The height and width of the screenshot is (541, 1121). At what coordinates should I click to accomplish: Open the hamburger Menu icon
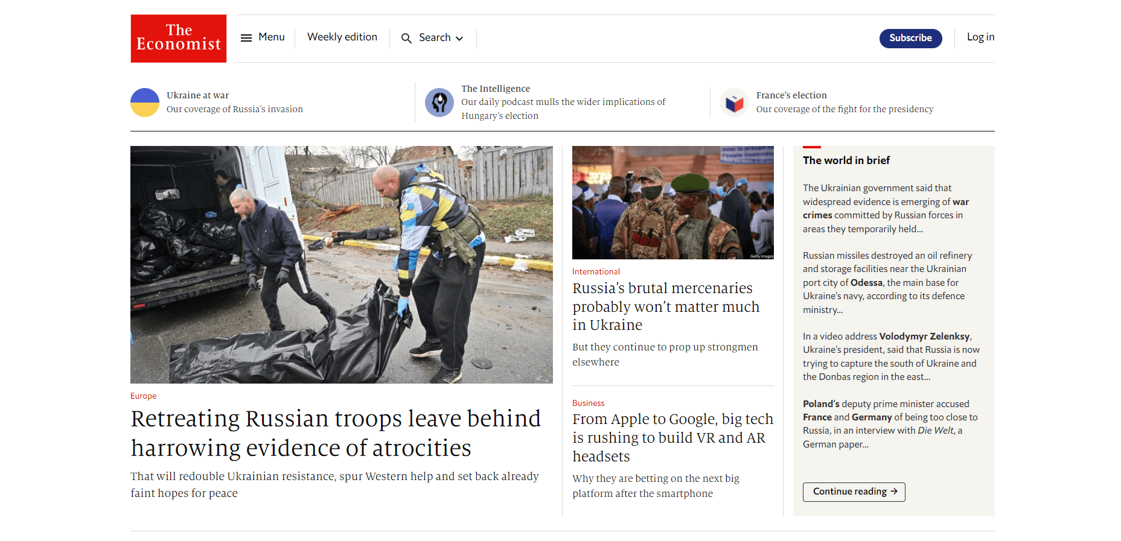pyautogui.click(x=246, y=38)
